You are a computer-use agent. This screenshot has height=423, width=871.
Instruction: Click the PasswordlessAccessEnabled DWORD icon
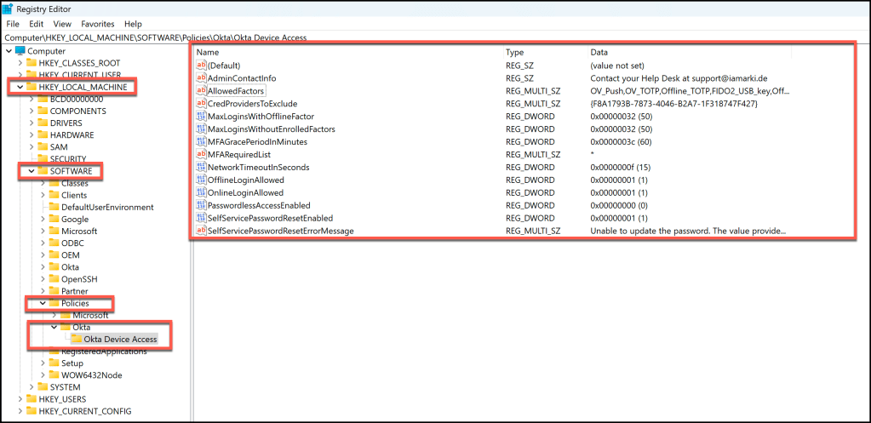pyautogui.click(x=201, y=206)
